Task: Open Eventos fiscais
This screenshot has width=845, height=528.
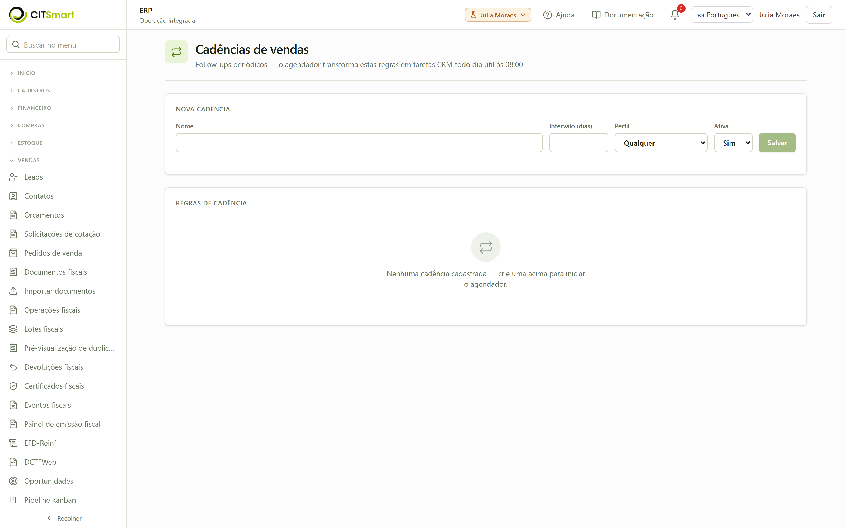Action: tap(63, 405)
